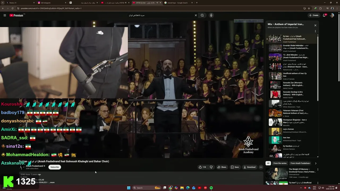Open the ENG INTL language indicator
Viewport: 340px width, 191px height.
[314, 188]
